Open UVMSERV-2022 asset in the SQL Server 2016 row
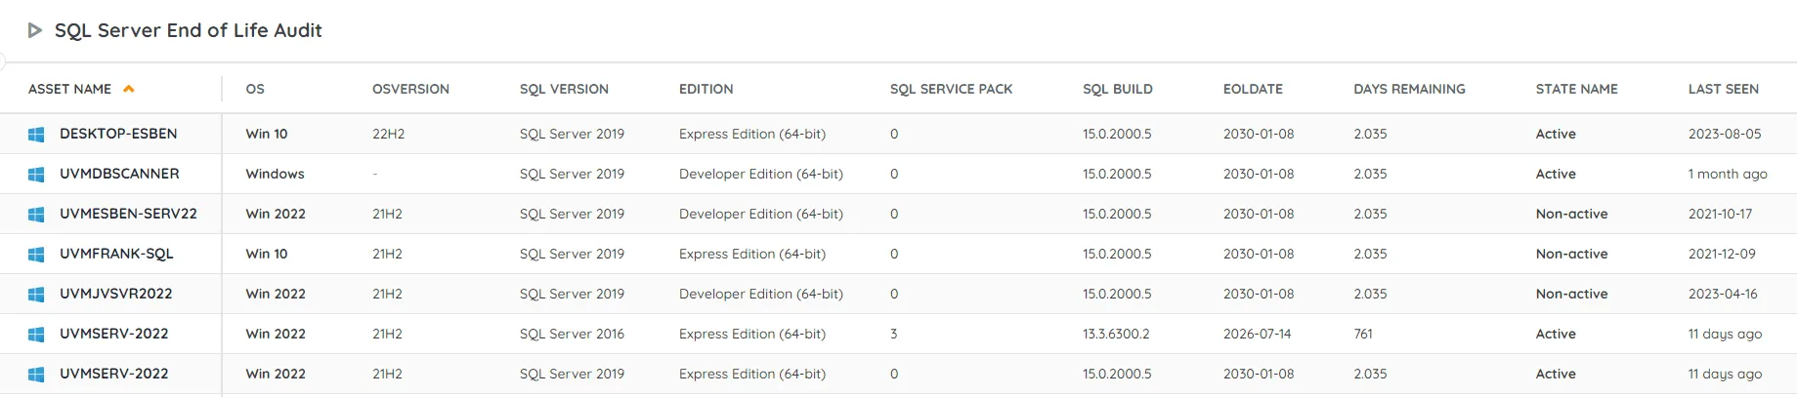This screenshot has height=397, width=1797. (113, 334)
